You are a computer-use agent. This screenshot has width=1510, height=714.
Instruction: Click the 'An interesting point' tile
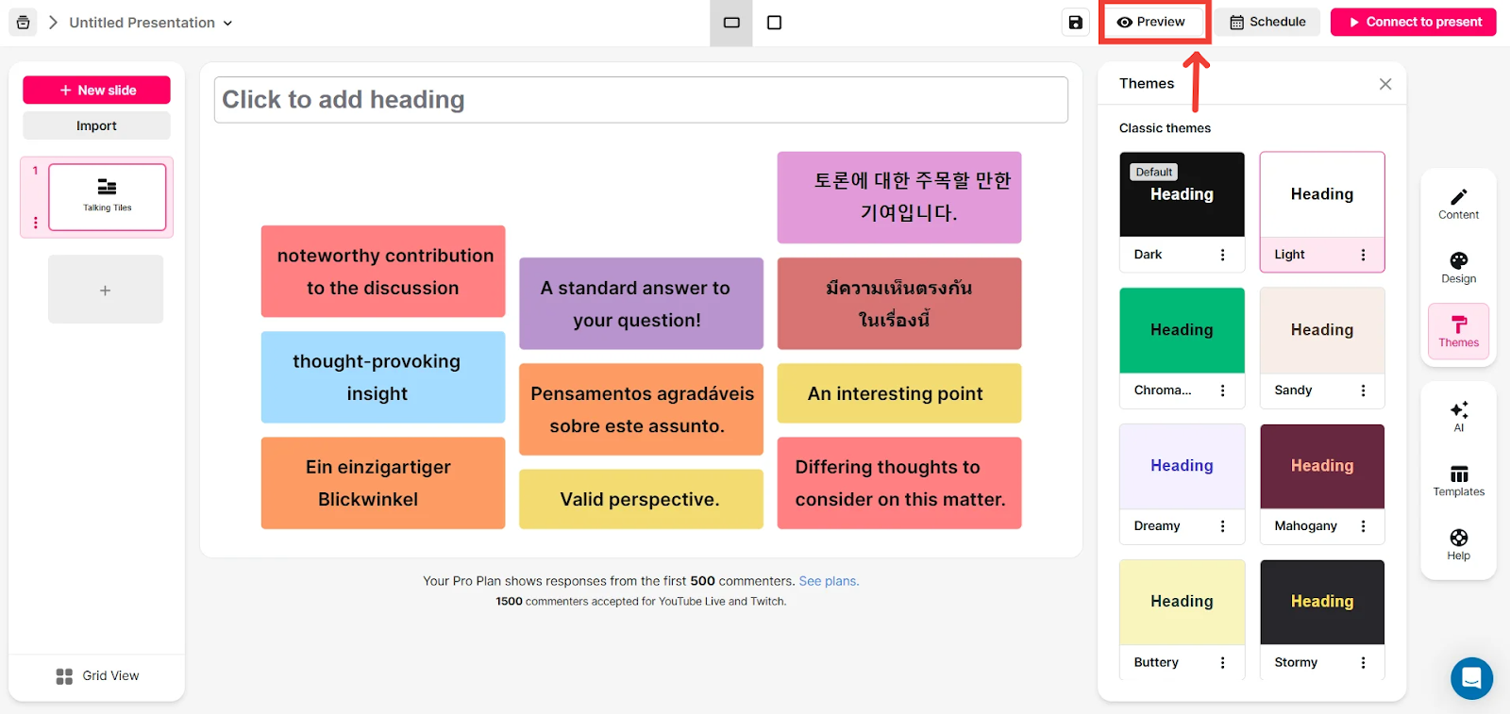tap(899, 393)
